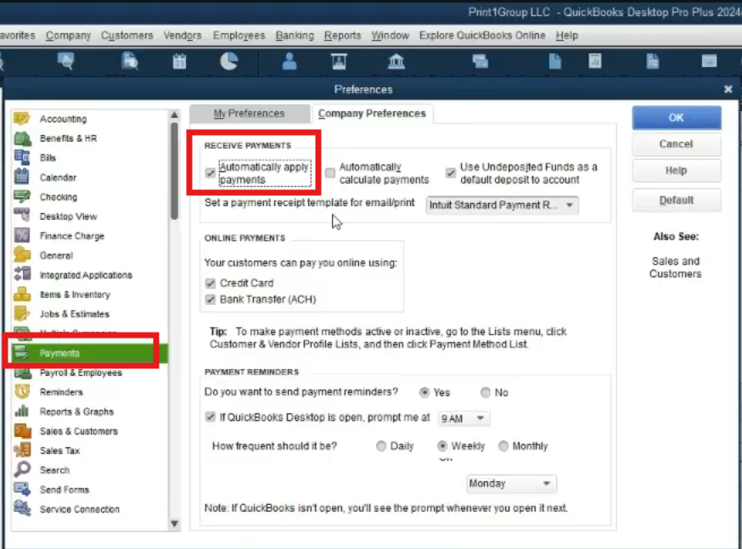Click the Default button
The width and height of the screenshot is (742, 549).
click(677, 200)
